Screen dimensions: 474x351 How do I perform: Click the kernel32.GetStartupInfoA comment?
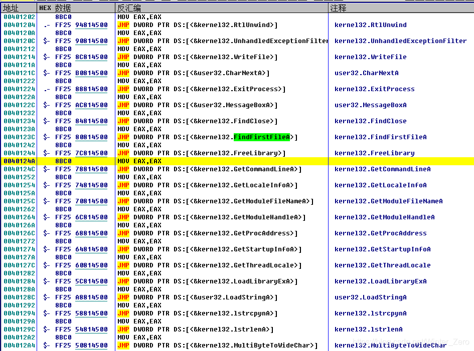point(382,249)
